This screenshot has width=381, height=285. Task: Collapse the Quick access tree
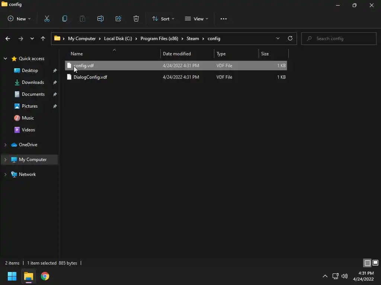click(5, 58)
